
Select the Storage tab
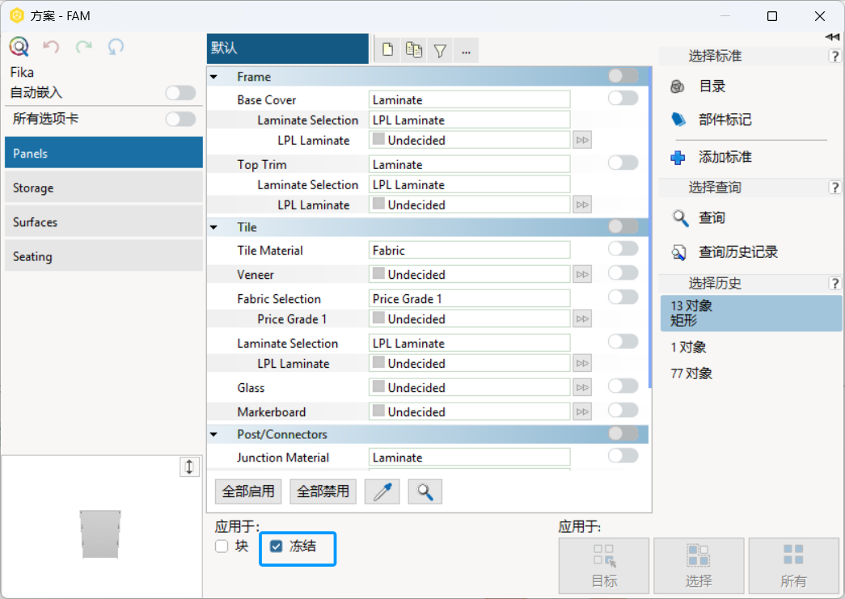[x=104, y=188]
